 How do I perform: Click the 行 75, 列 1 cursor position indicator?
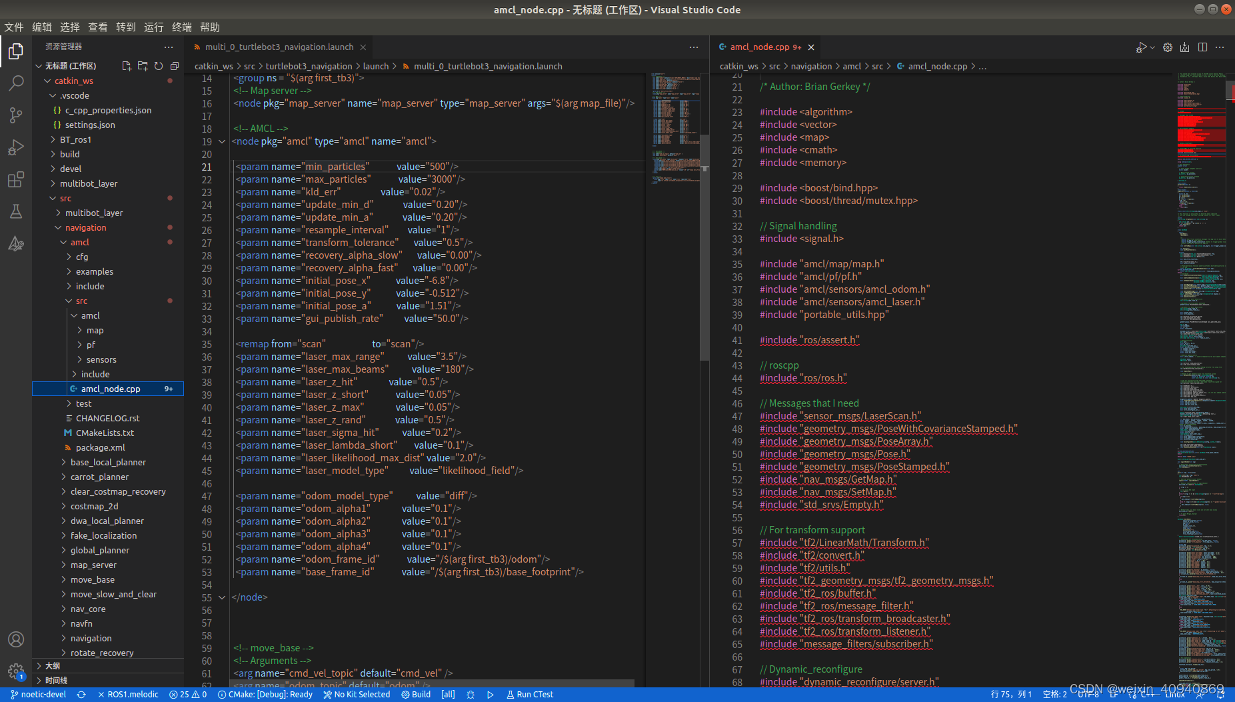[x=1011, y=695]
